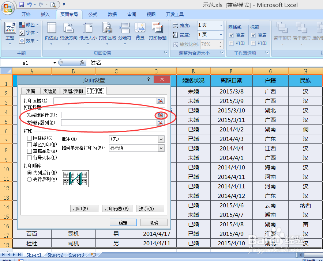The image size is (323, 261).
Task: Click the Paper Size (纸张大小) icon
Action: tap(88, 28)
